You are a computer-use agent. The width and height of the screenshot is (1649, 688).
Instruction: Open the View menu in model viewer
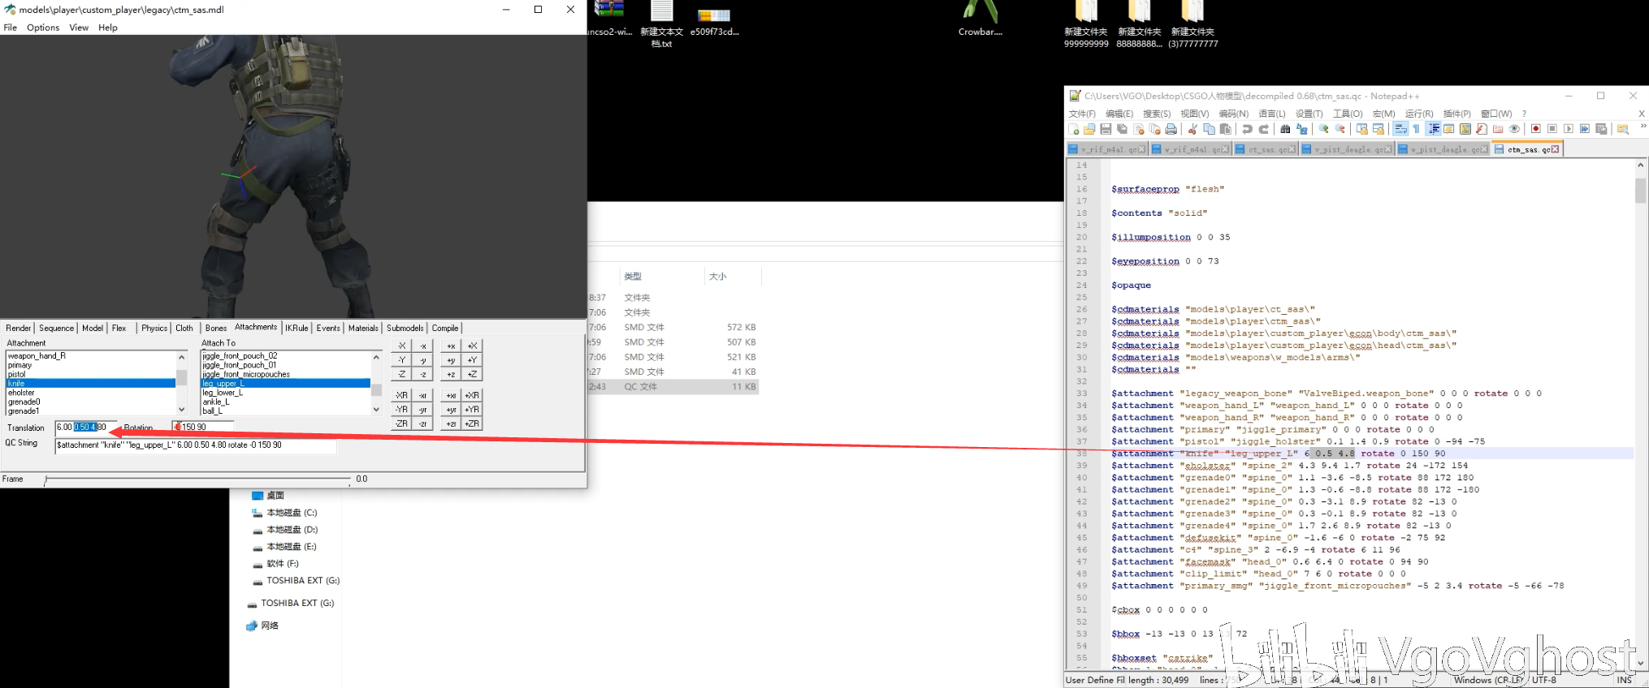(x=79, y=28)
